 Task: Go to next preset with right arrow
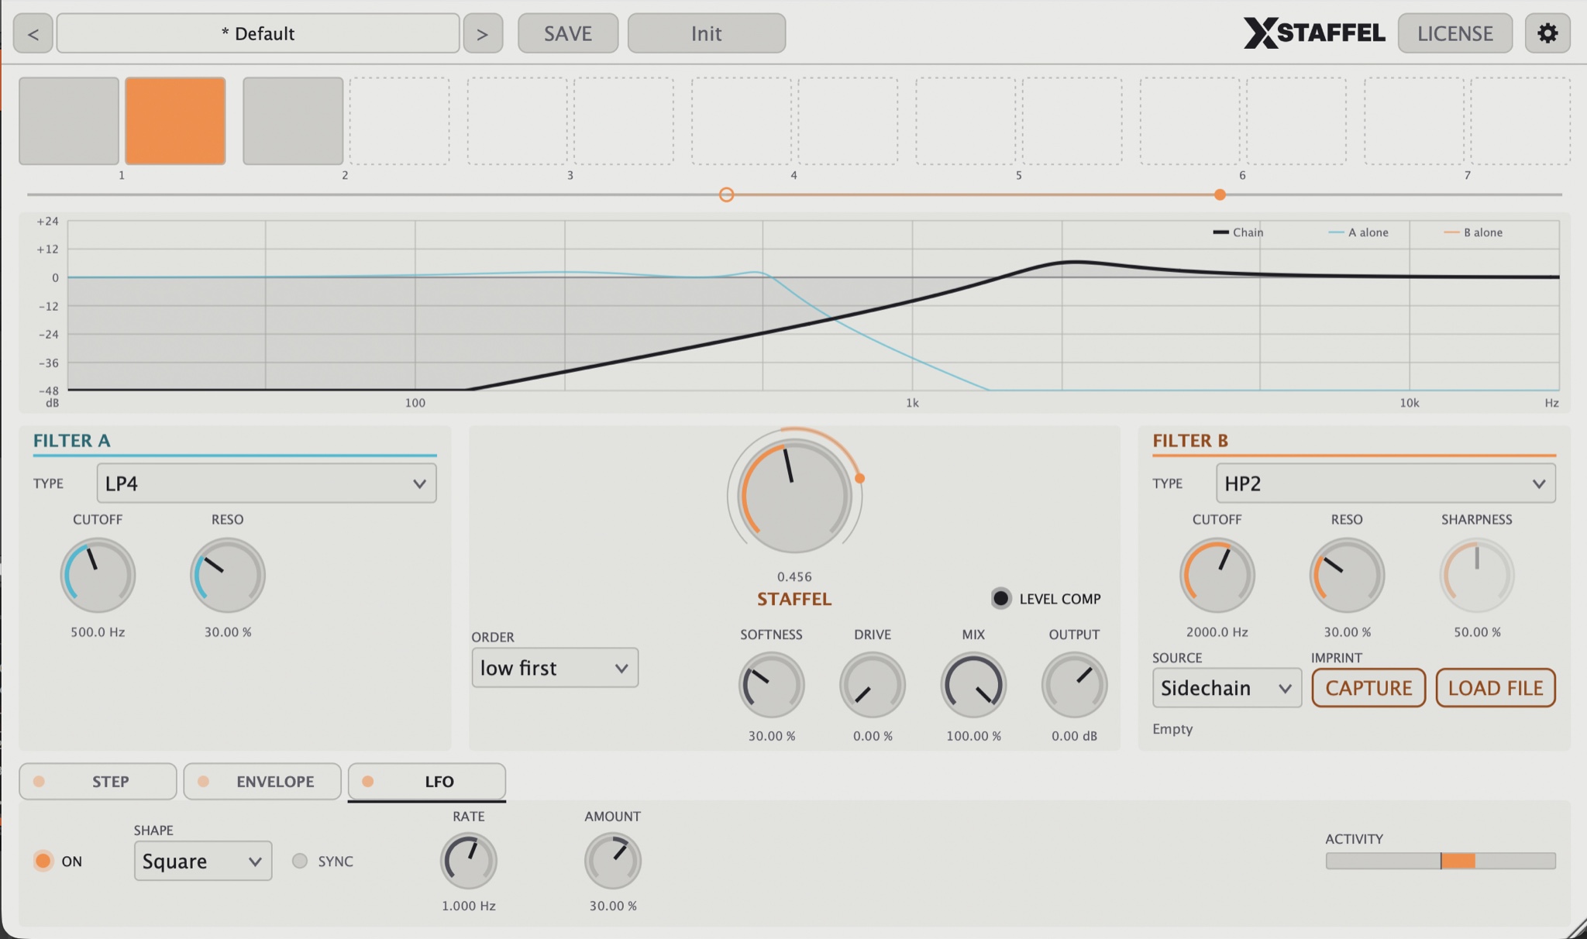click(482, 33)
